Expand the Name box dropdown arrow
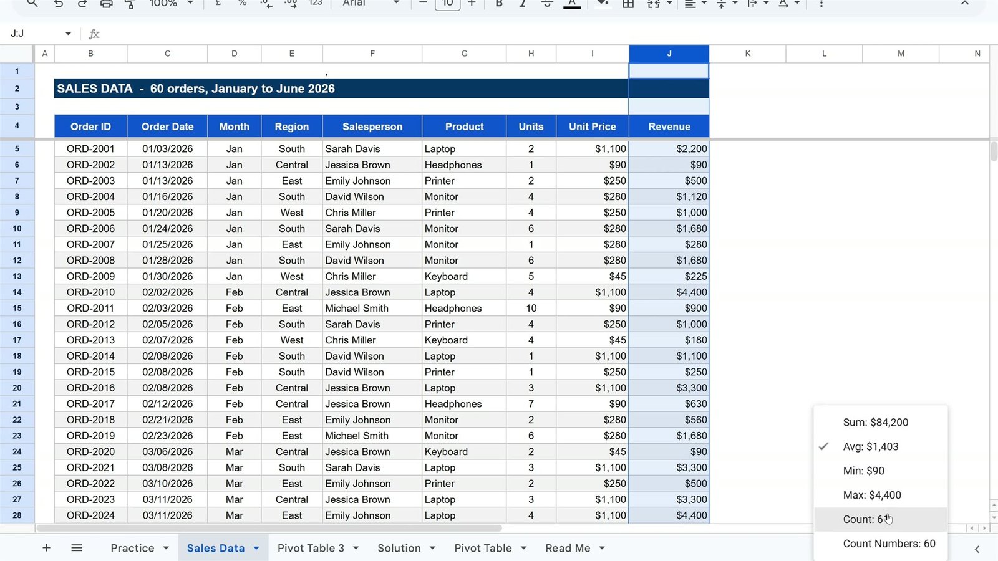Screen dimensions: 998x561 (x=68, y=34)
